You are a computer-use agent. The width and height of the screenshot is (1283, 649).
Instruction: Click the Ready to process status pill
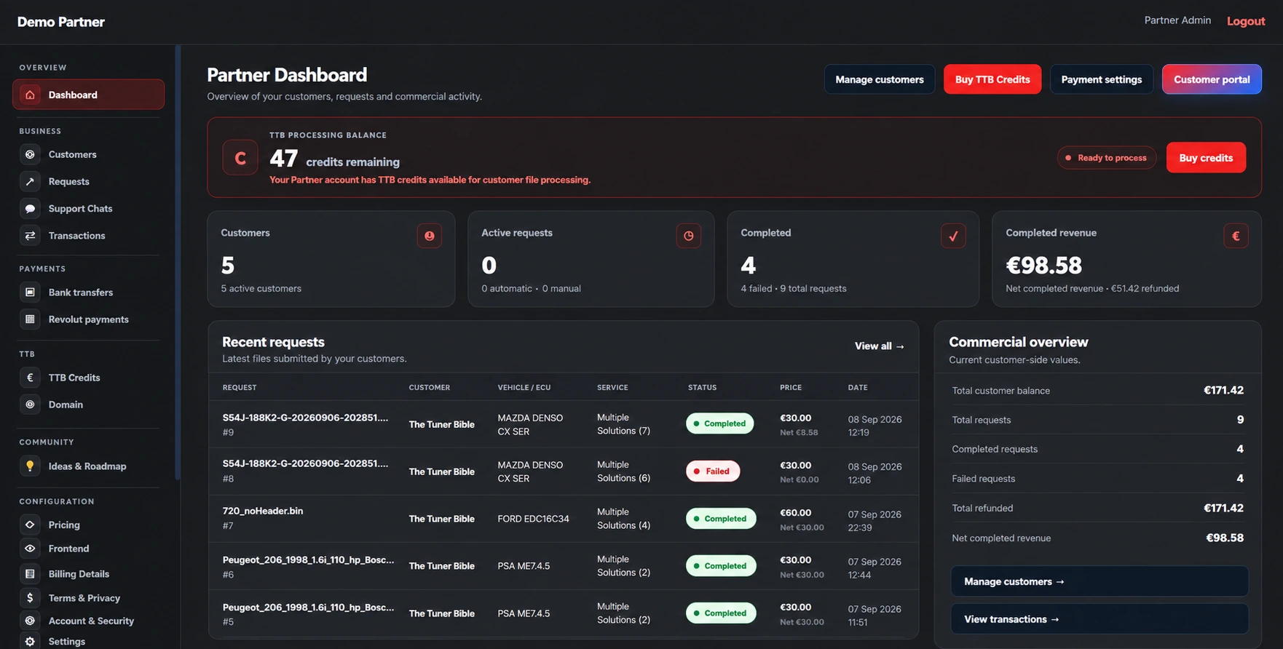(x=1107, y=158)
